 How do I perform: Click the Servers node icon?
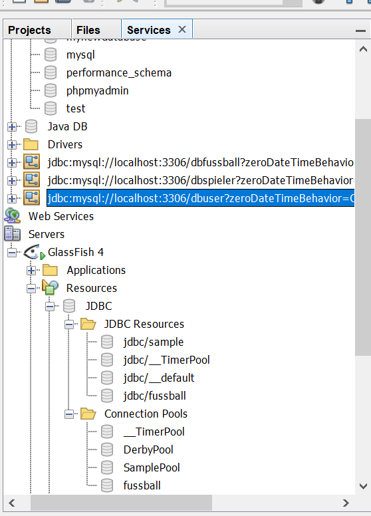[13, 234]
